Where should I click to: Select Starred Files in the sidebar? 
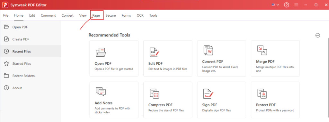pos(31,63)
